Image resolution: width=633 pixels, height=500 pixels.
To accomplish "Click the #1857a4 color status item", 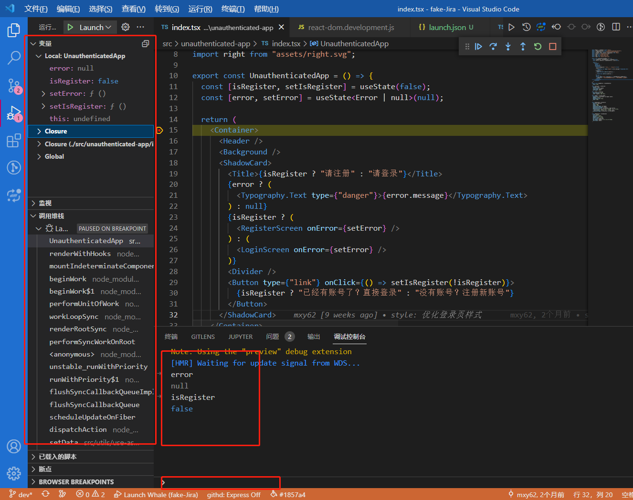I will tap(288, 495).
